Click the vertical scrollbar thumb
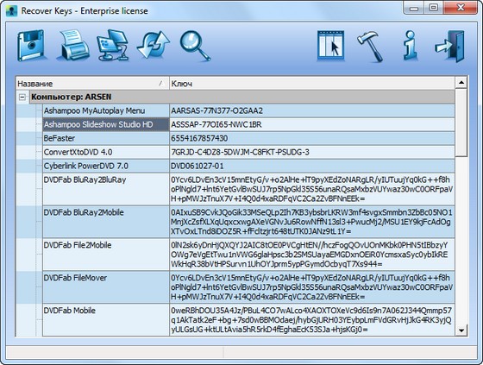Screen dimensions: 483x365 click(461, 123)
